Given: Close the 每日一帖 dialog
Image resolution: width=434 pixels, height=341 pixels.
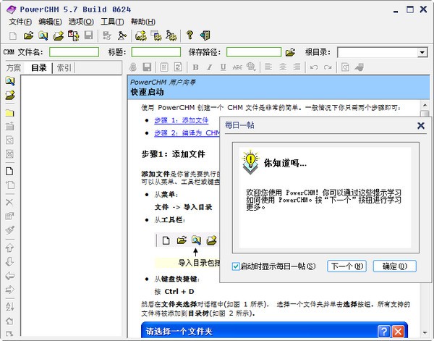Looking at the screenshot, I should point(421,126).
